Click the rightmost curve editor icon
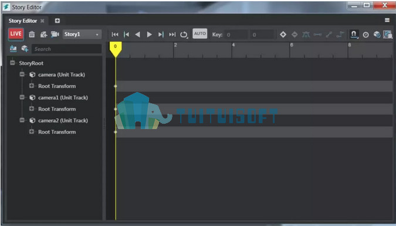 point(388,35)
